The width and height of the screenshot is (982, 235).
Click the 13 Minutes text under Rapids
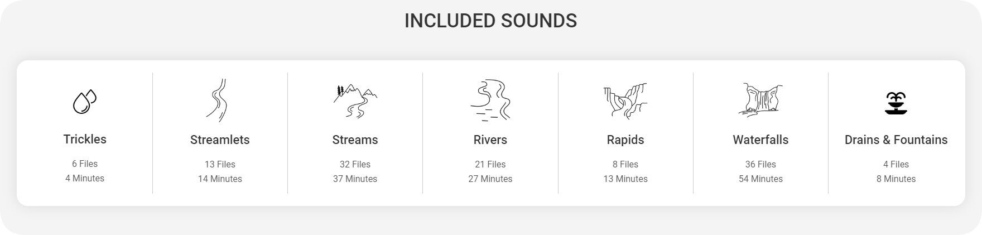pyautogui.click(x=625, y=179)
